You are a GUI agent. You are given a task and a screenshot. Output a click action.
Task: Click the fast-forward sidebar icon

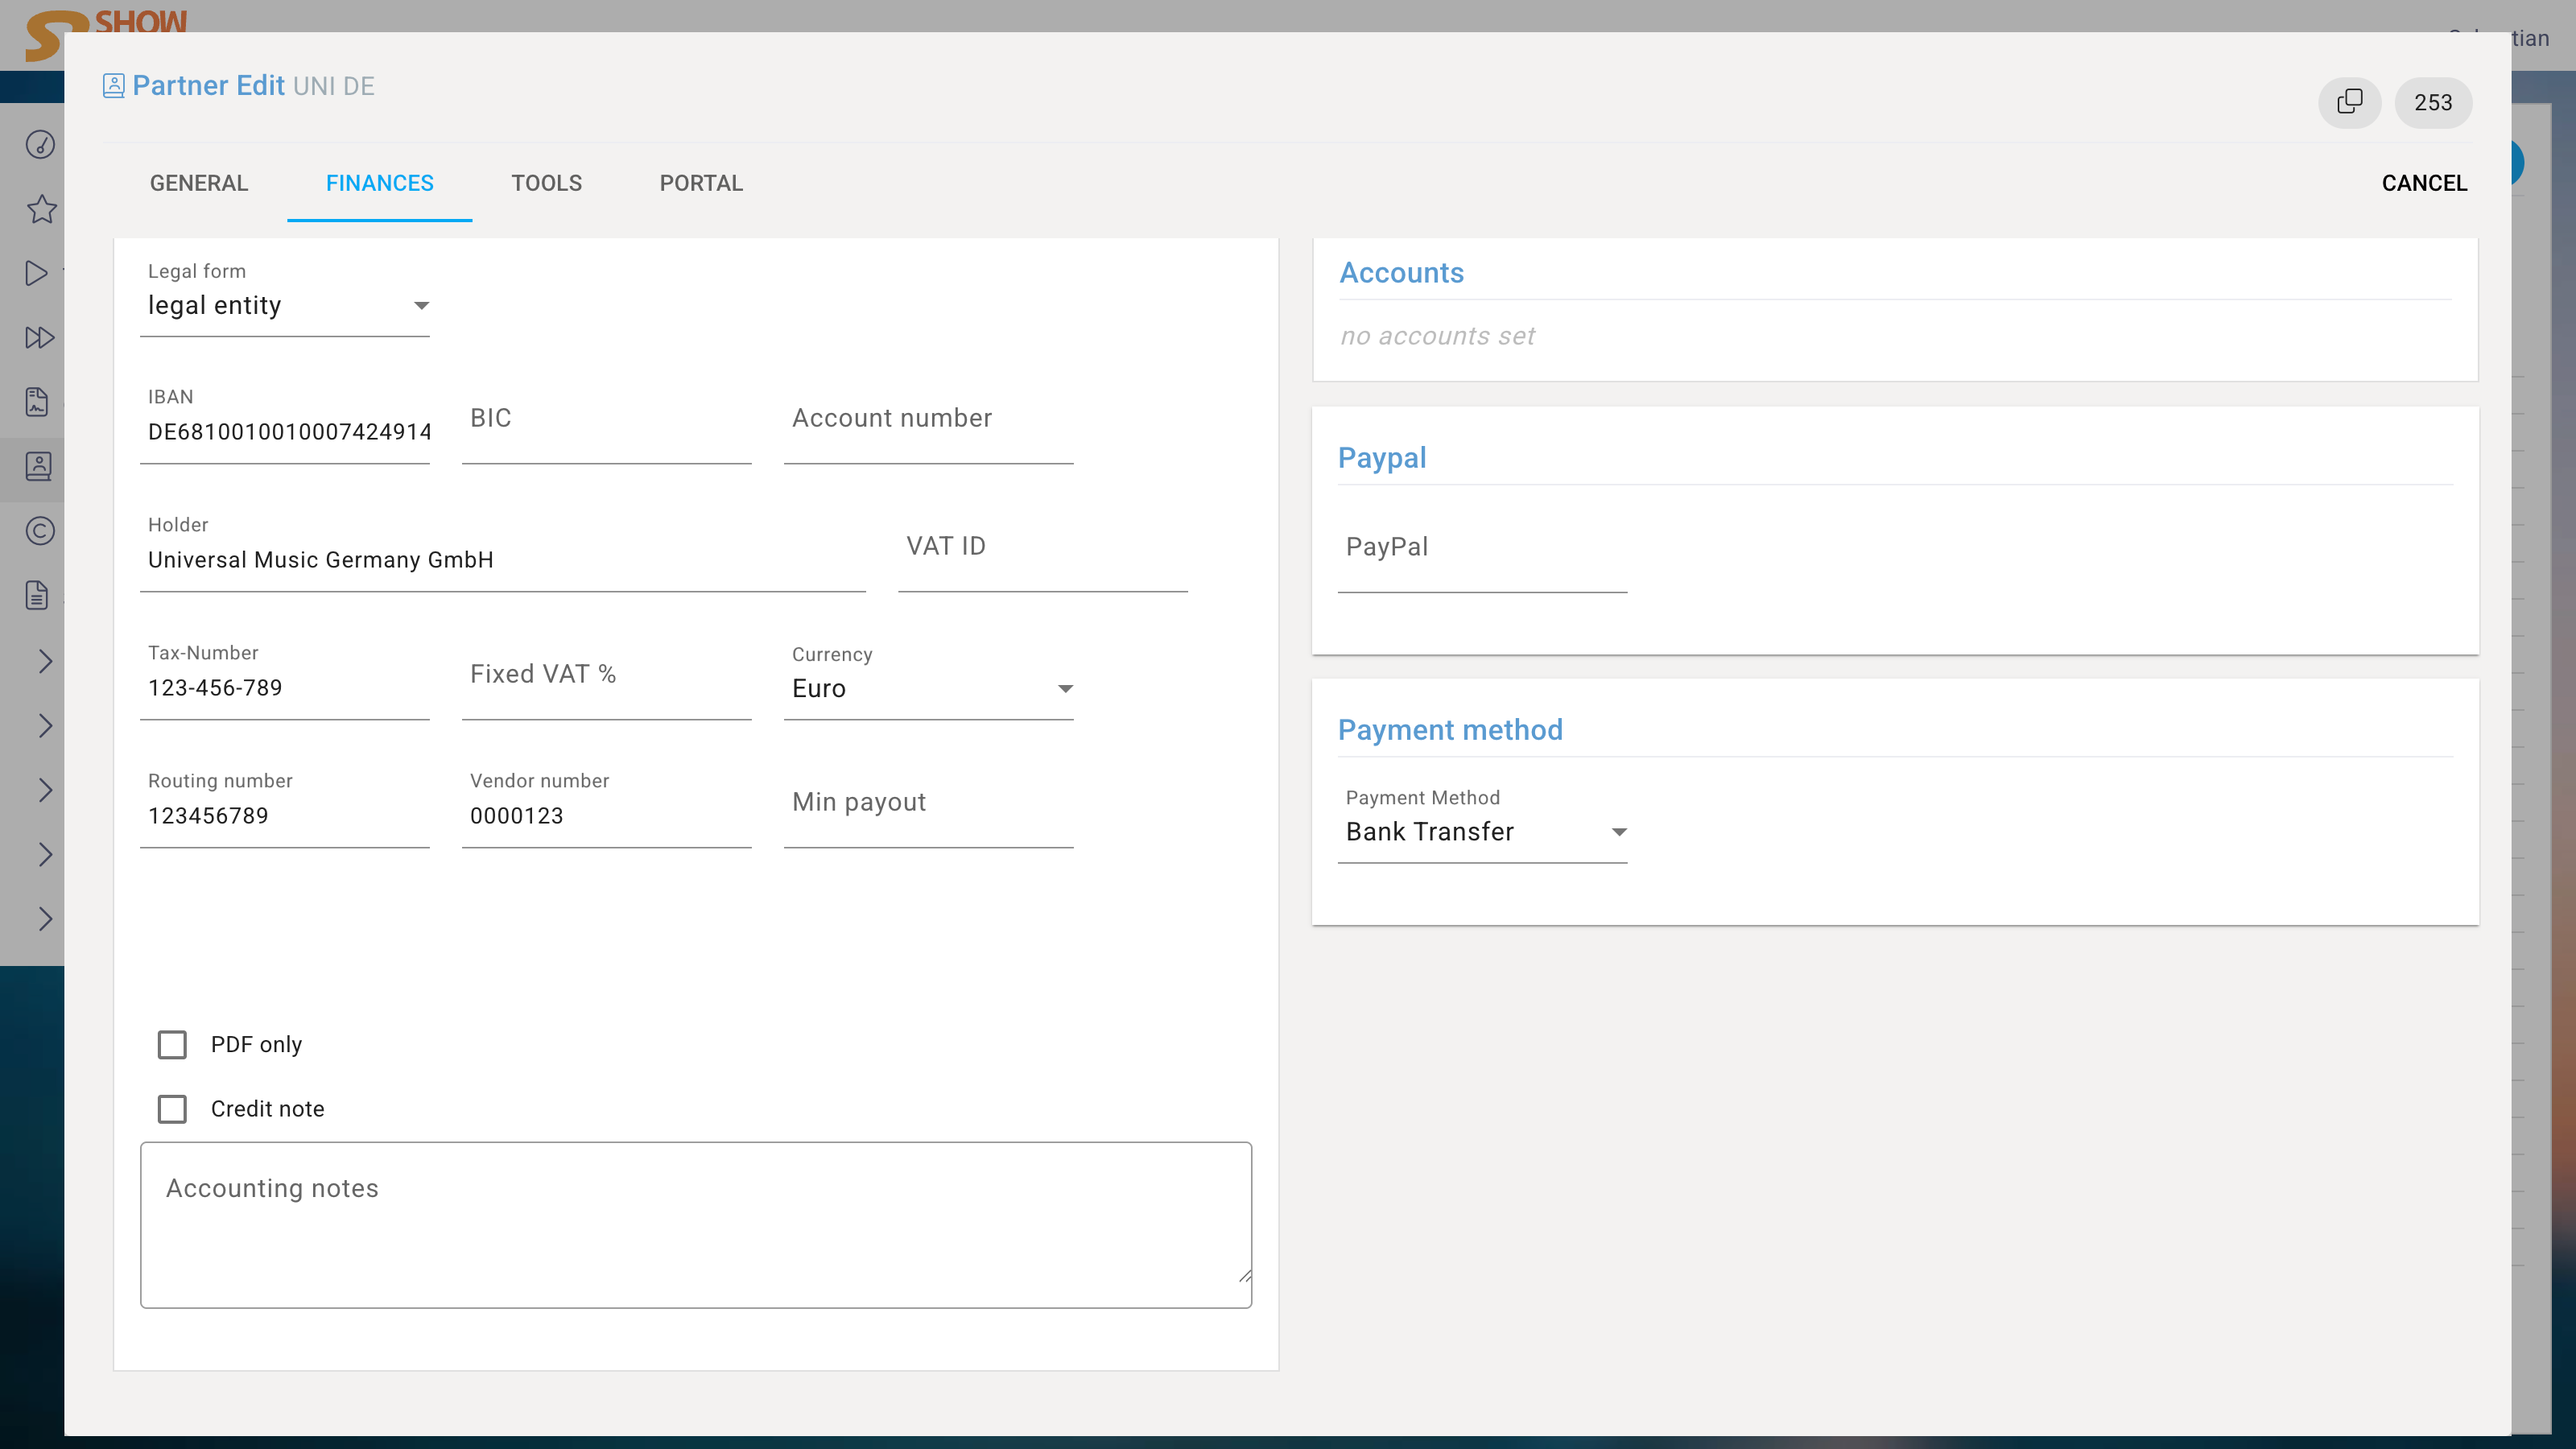coord(39,337)
